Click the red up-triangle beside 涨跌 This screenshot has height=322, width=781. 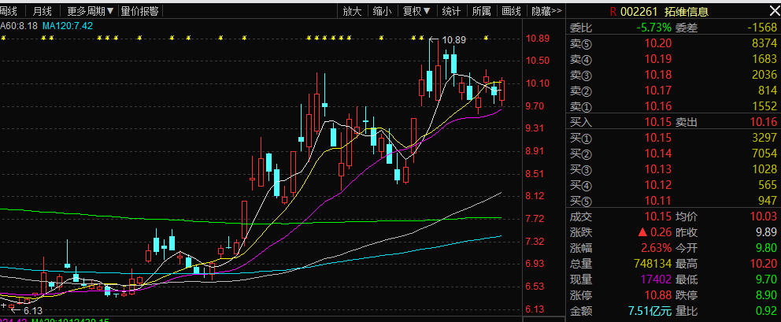pos(642,231)
